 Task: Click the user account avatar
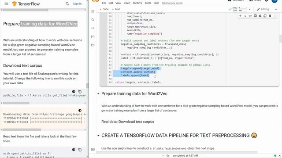pos(275,1)
